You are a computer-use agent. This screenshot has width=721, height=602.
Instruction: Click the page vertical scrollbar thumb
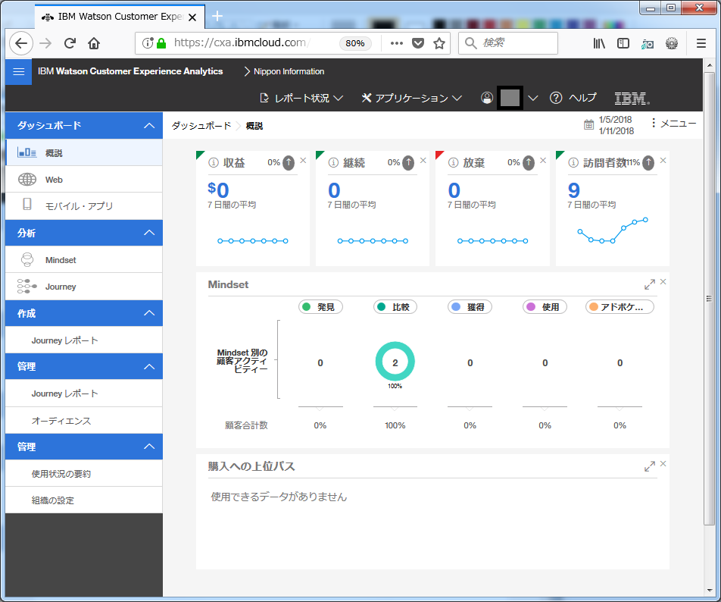709,298
